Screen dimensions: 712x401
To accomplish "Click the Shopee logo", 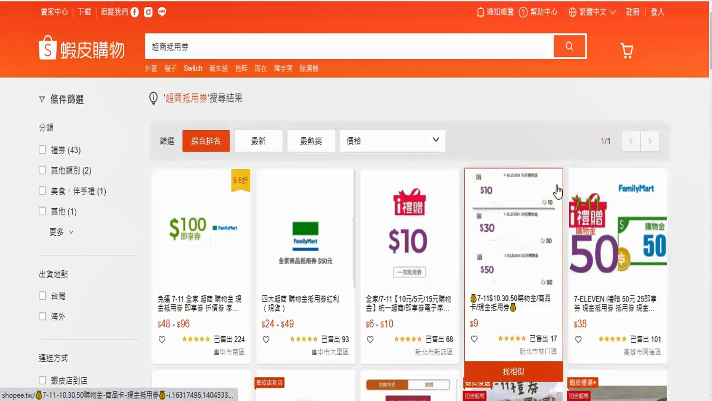I will [x=82, y=48].
